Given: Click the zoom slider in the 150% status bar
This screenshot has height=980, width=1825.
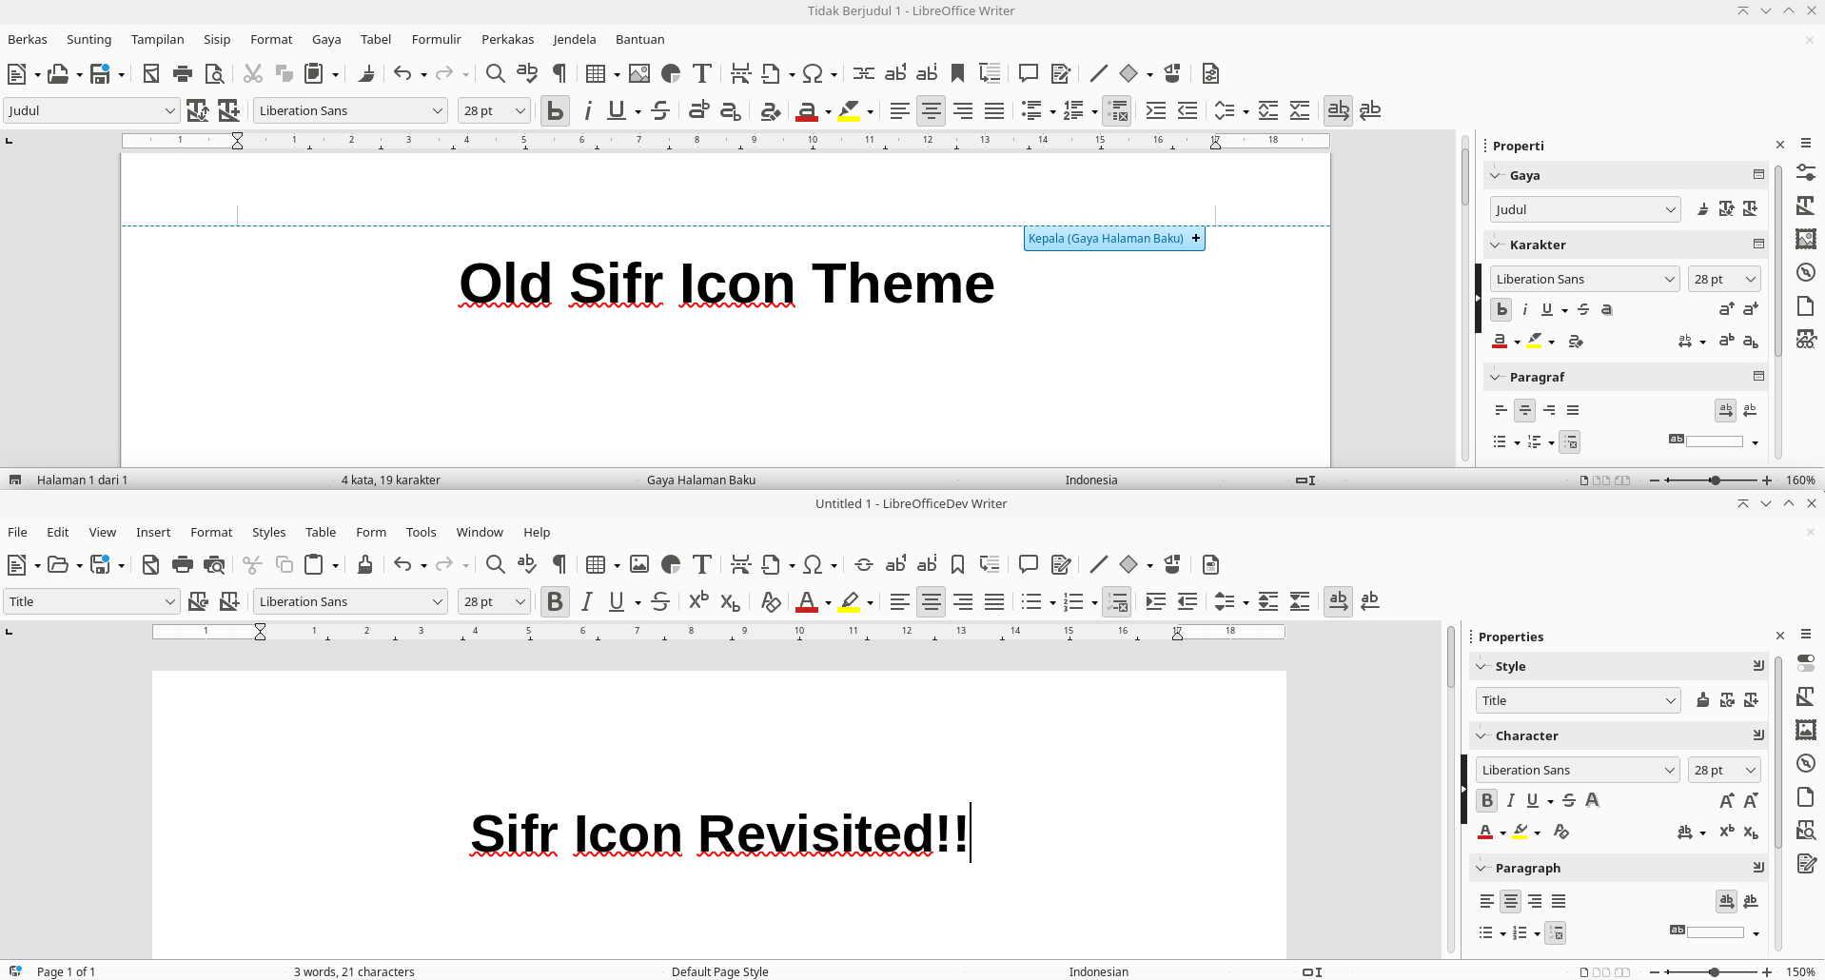Looking at the screenshot, I should [x=1714, y=971].
